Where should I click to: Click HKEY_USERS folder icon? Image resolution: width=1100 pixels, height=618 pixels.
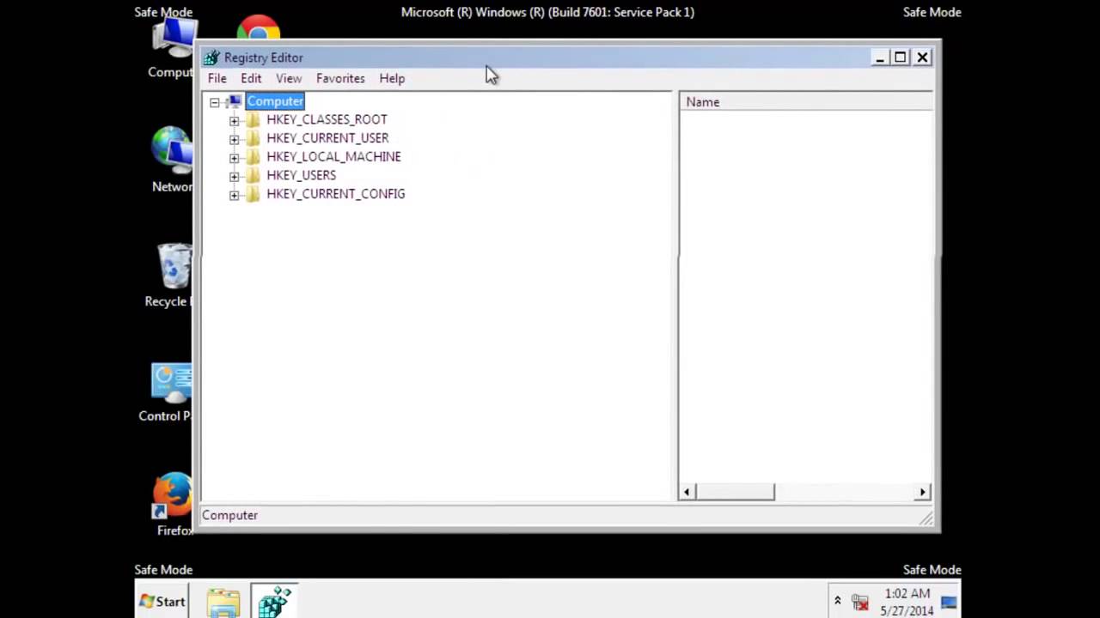(x=253, y=175)
